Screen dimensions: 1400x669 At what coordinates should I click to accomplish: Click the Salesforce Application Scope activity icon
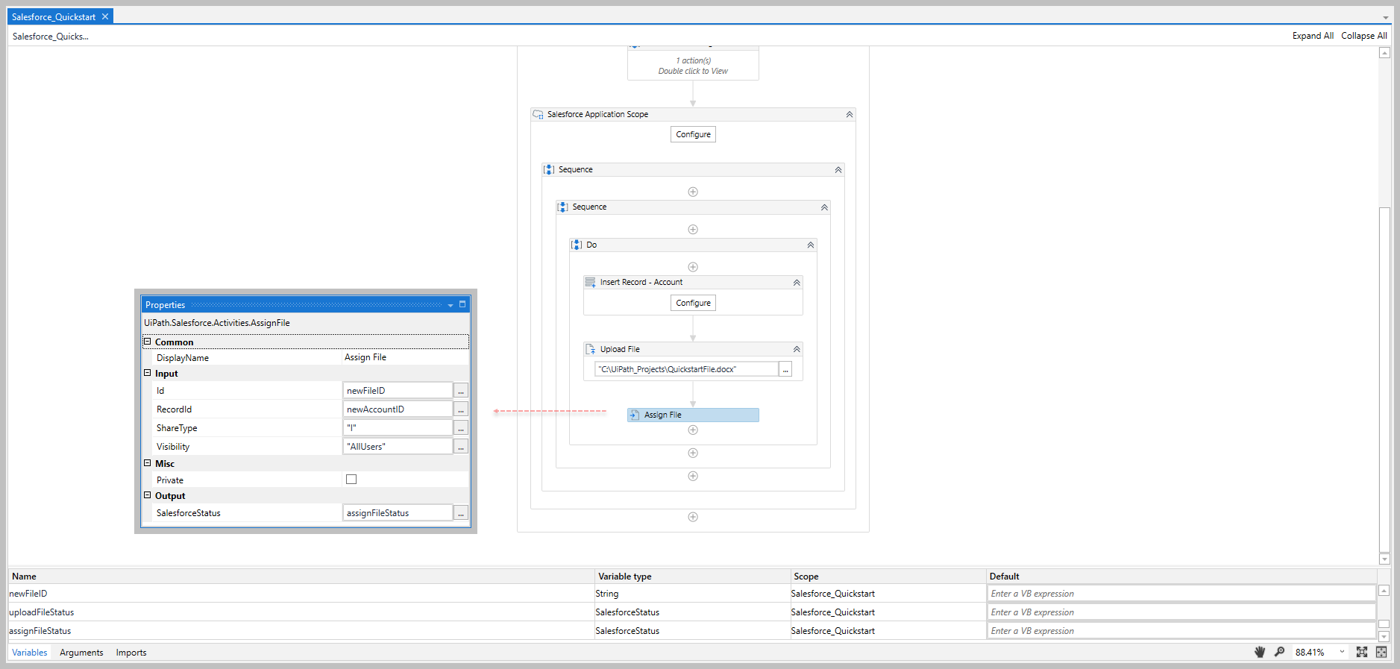[x=538, y=114]
